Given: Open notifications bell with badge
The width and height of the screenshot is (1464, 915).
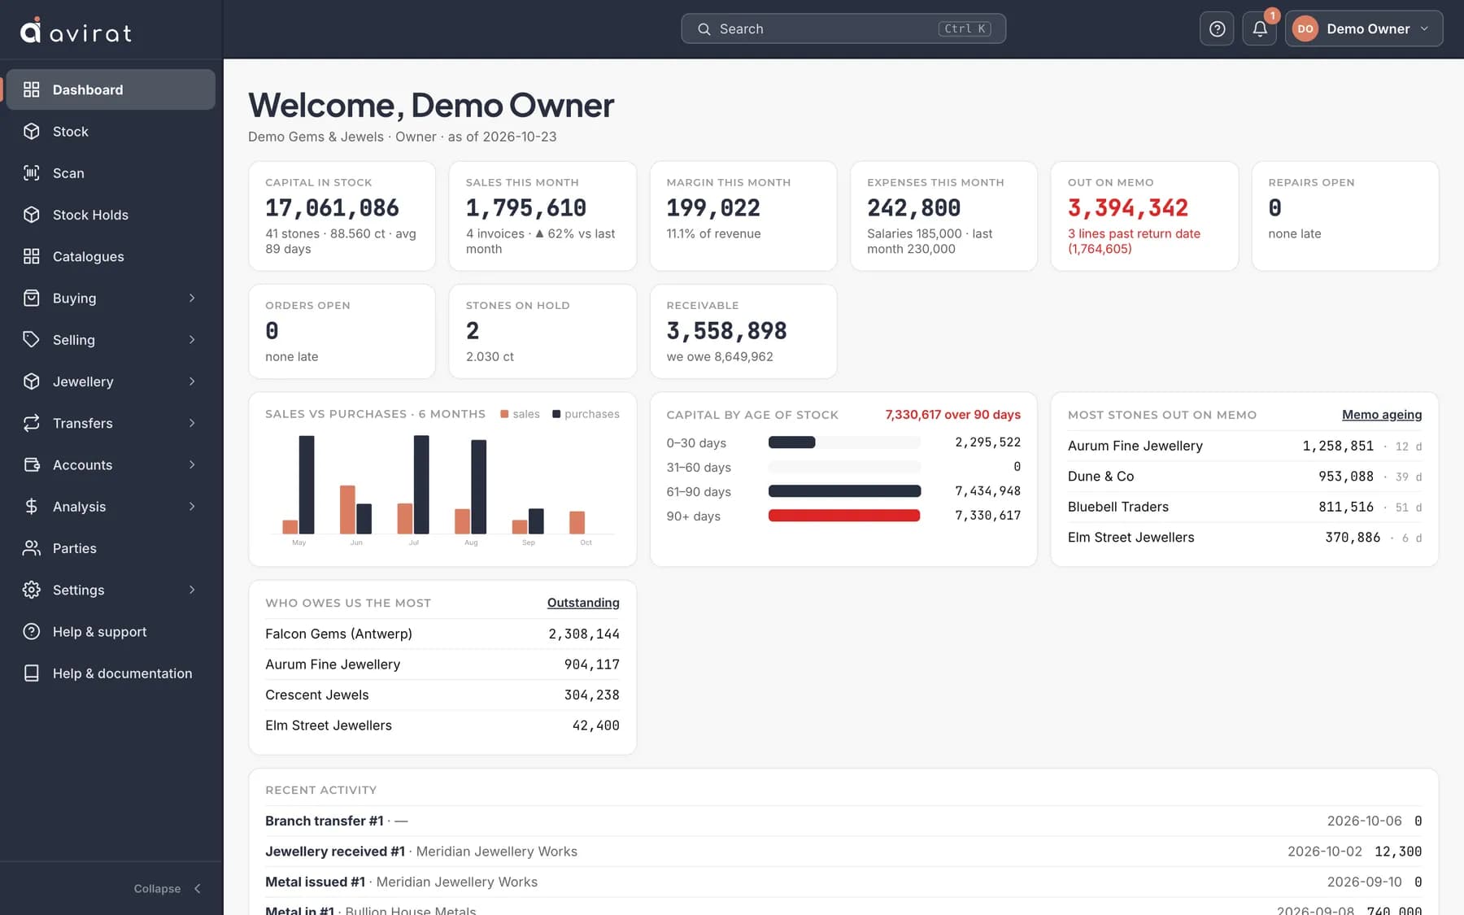Looking at the screenshot, I should [1259, 28].
